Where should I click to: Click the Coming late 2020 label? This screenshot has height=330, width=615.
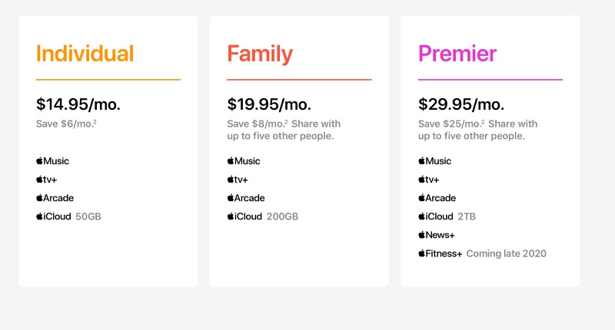tap(507, 254)
